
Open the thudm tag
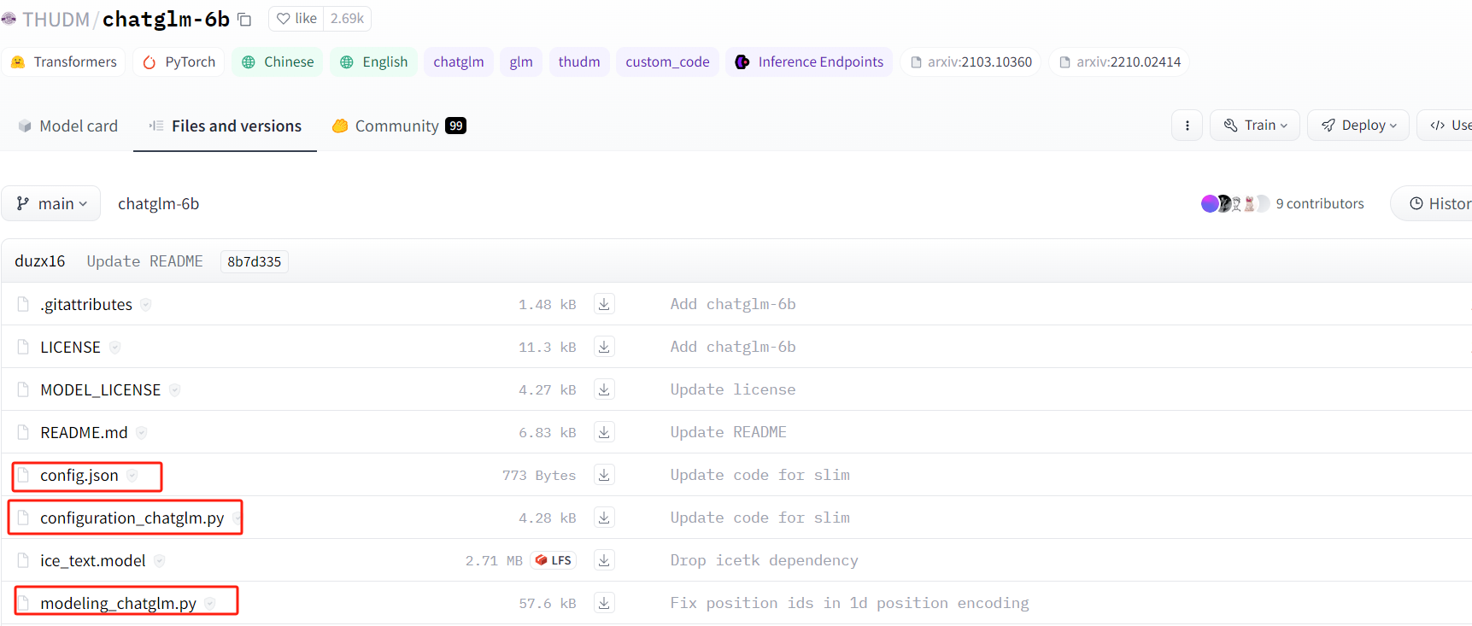pyautogui.click(x=579, y=61)
